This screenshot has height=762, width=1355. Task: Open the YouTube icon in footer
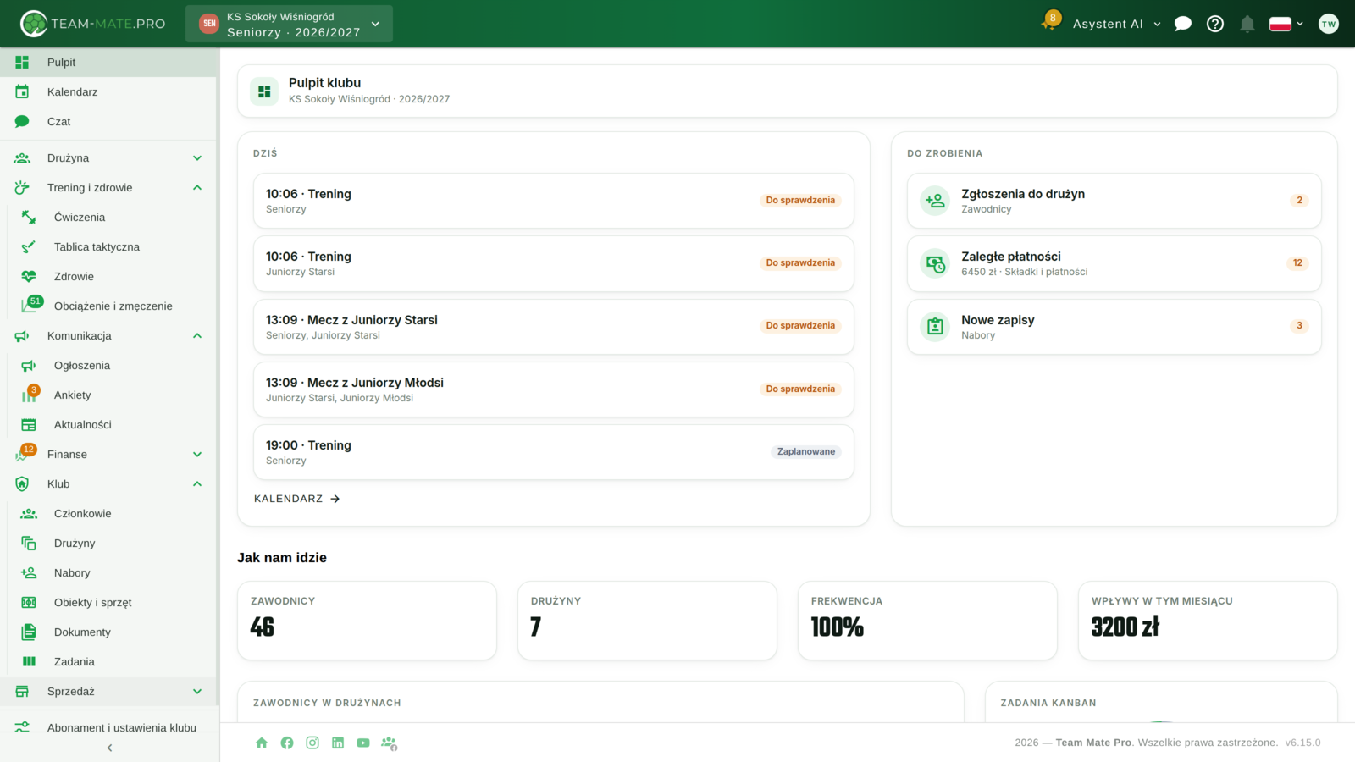(363, 743)
